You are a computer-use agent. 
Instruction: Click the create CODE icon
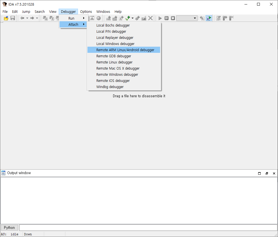coord(108,18)
